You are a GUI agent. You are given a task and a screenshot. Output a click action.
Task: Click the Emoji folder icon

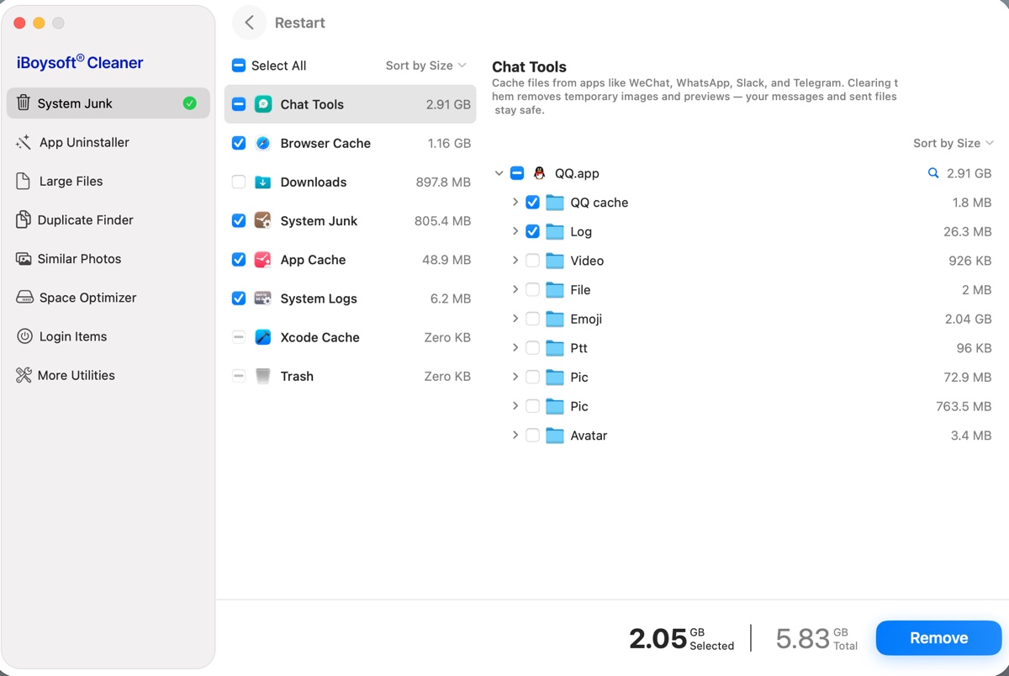pos(554,319)
